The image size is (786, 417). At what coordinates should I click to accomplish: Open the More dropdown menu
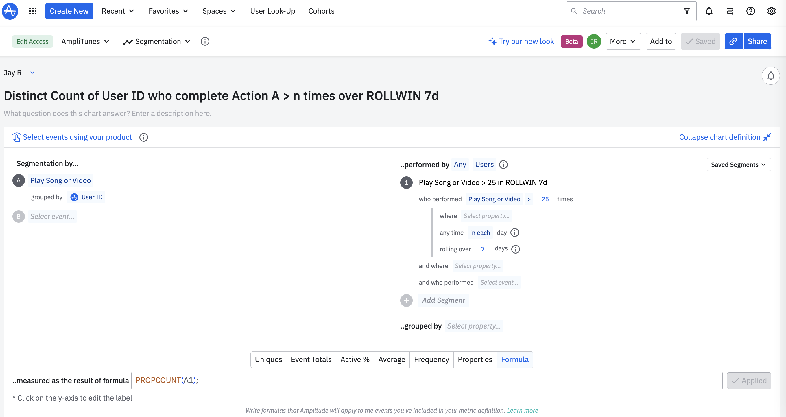click(623, 41)
